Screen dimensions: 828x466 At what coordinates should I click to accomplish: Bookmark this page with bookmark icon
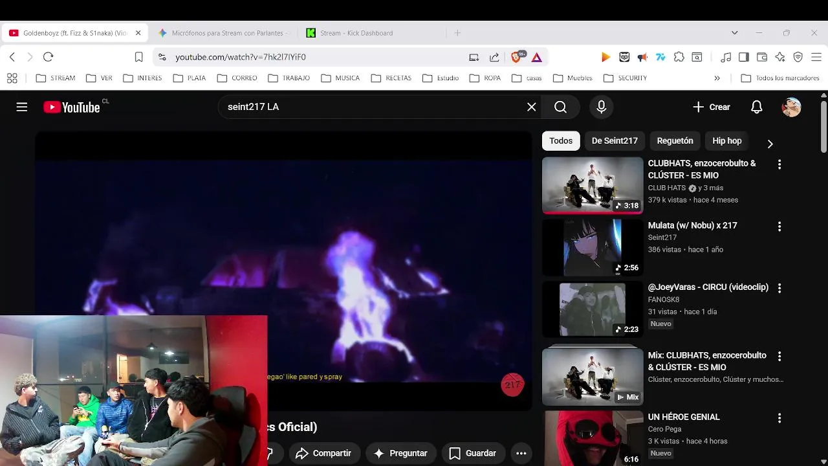pos(138,57)
